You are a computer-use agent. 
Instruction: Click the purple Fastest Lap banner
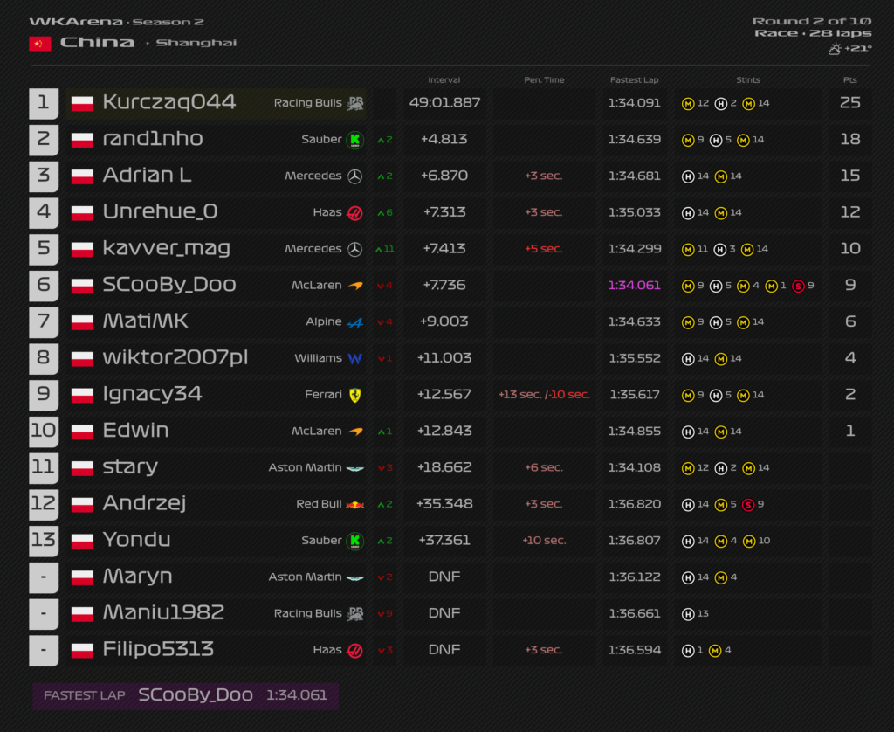tap(185, 695)
